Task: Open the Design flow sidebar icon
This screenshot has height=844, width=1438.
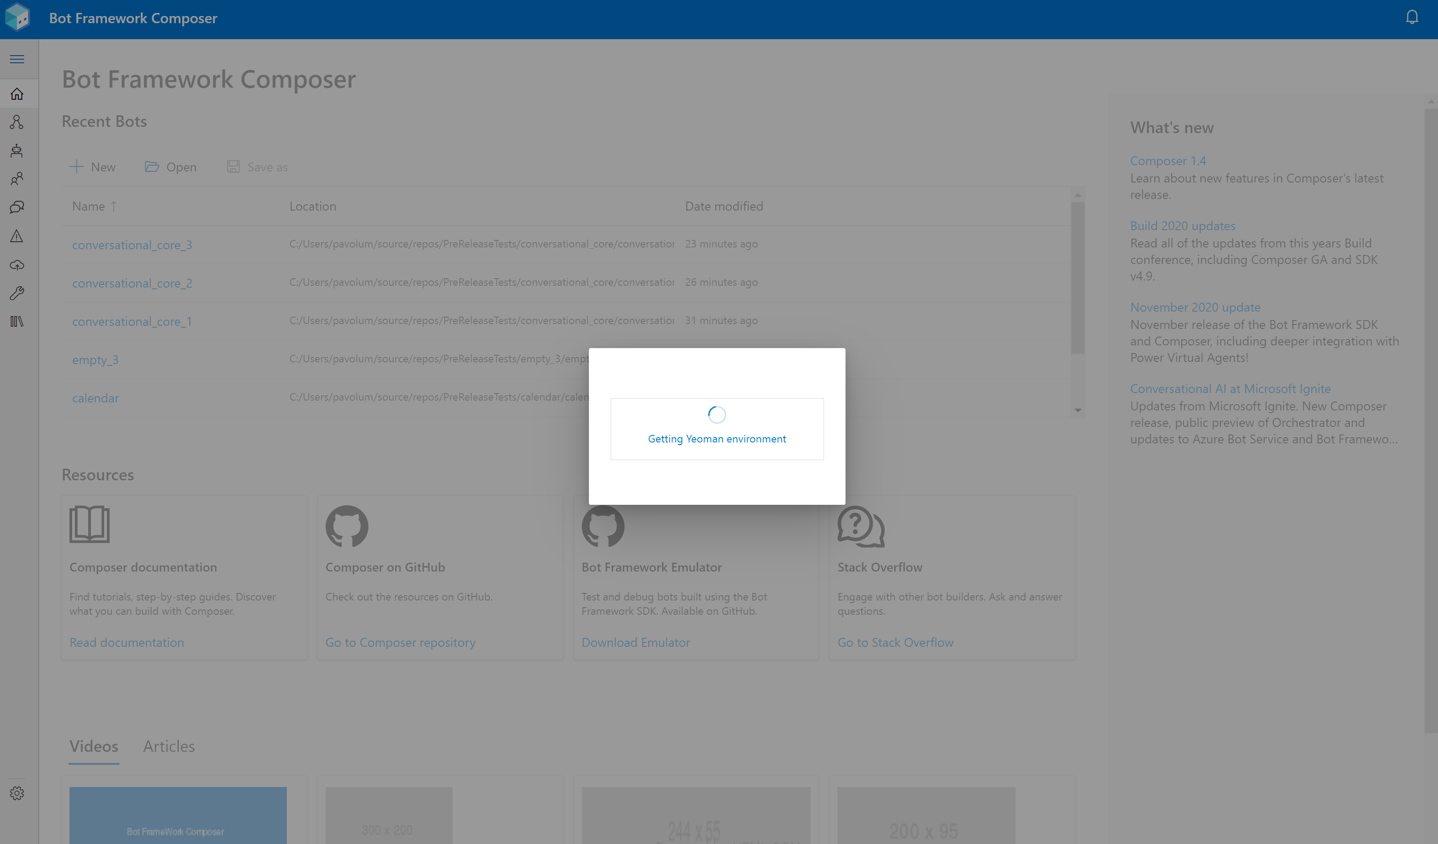Action: 17,122
